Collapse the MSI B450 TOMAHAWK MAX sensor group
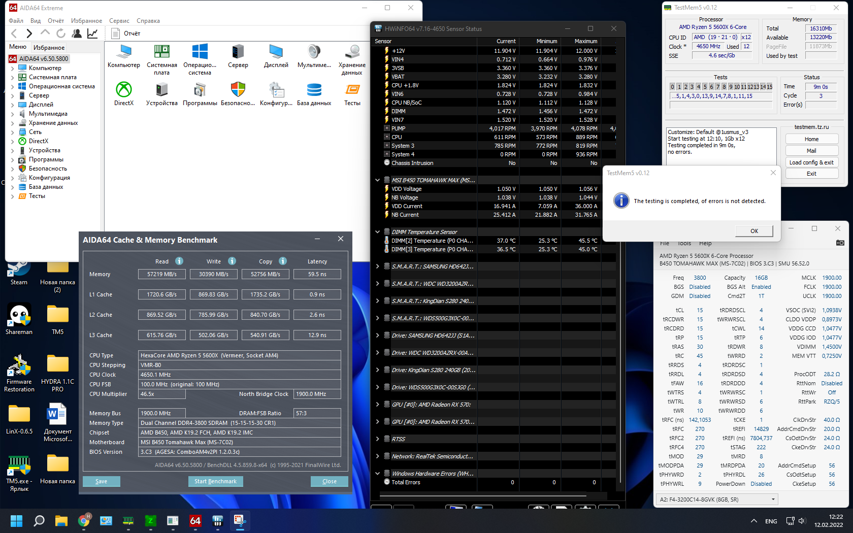Screen dimensions: 853x533 pos(377,180)
